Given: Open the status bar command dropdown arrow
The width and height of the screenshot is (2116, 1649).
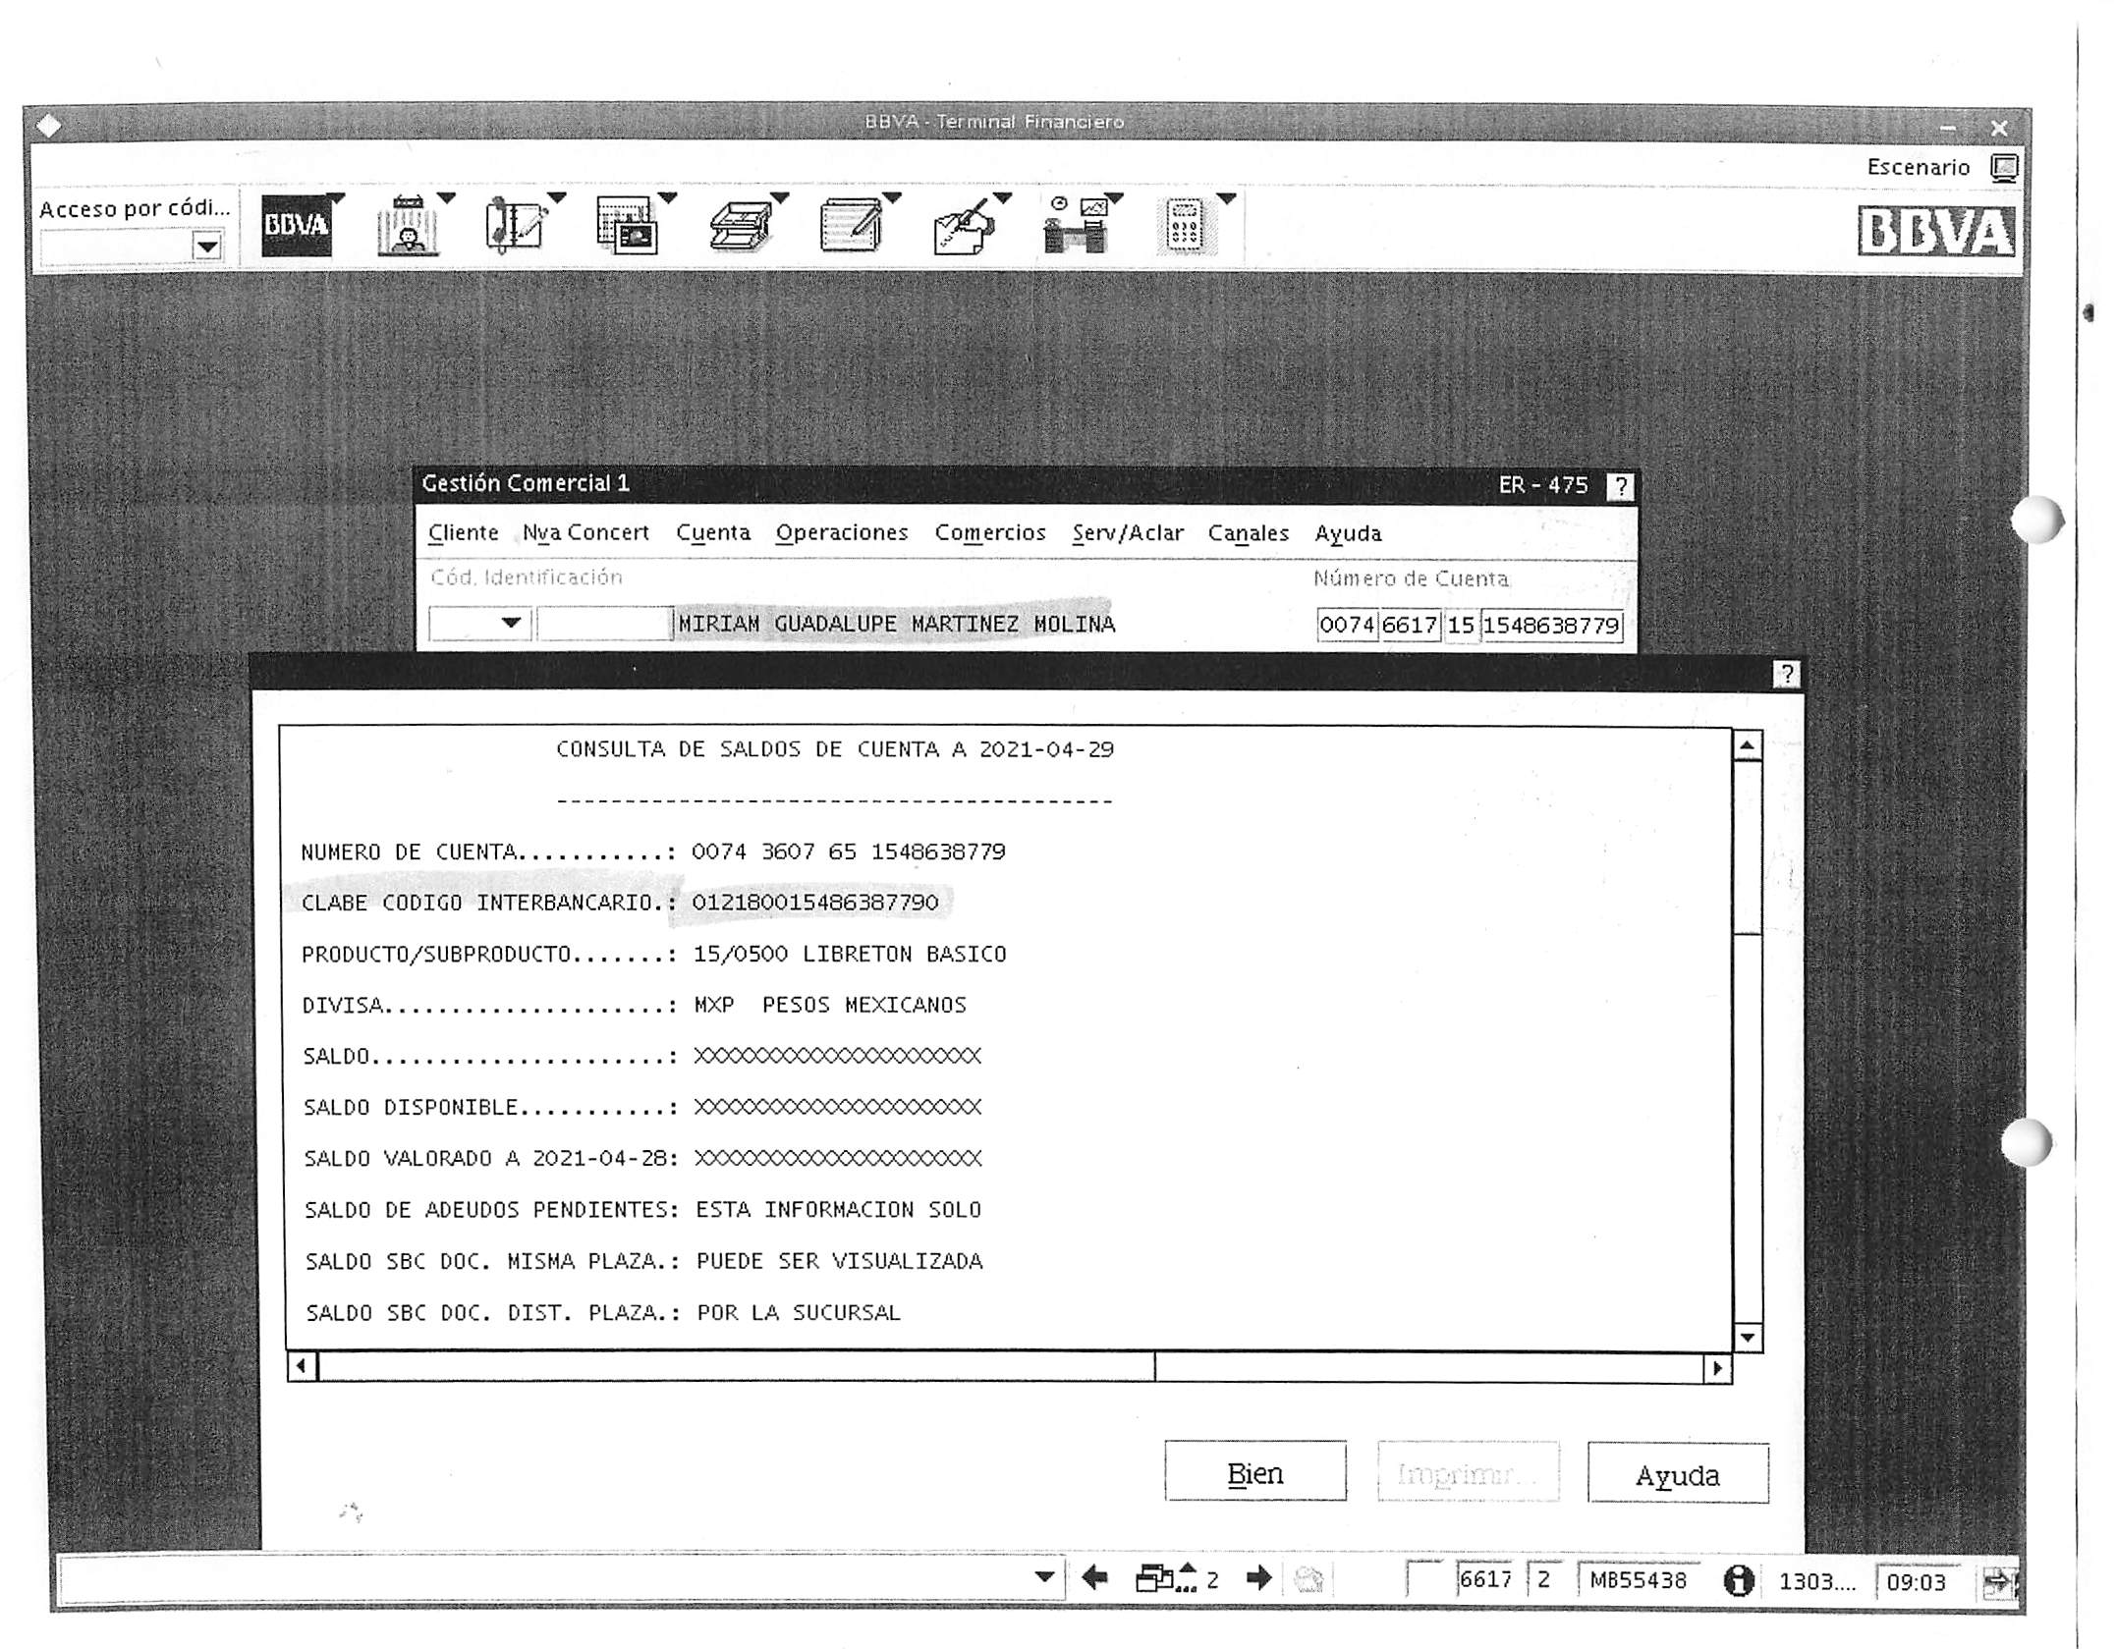Looking at the screenshot, I should point(1045,1577).
